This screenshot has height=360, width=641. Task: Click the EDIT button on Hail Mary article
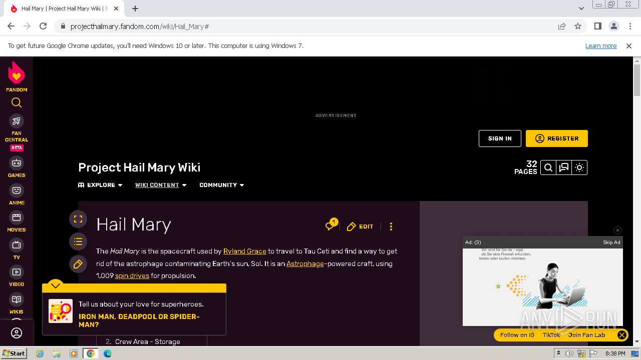point(360,226)
